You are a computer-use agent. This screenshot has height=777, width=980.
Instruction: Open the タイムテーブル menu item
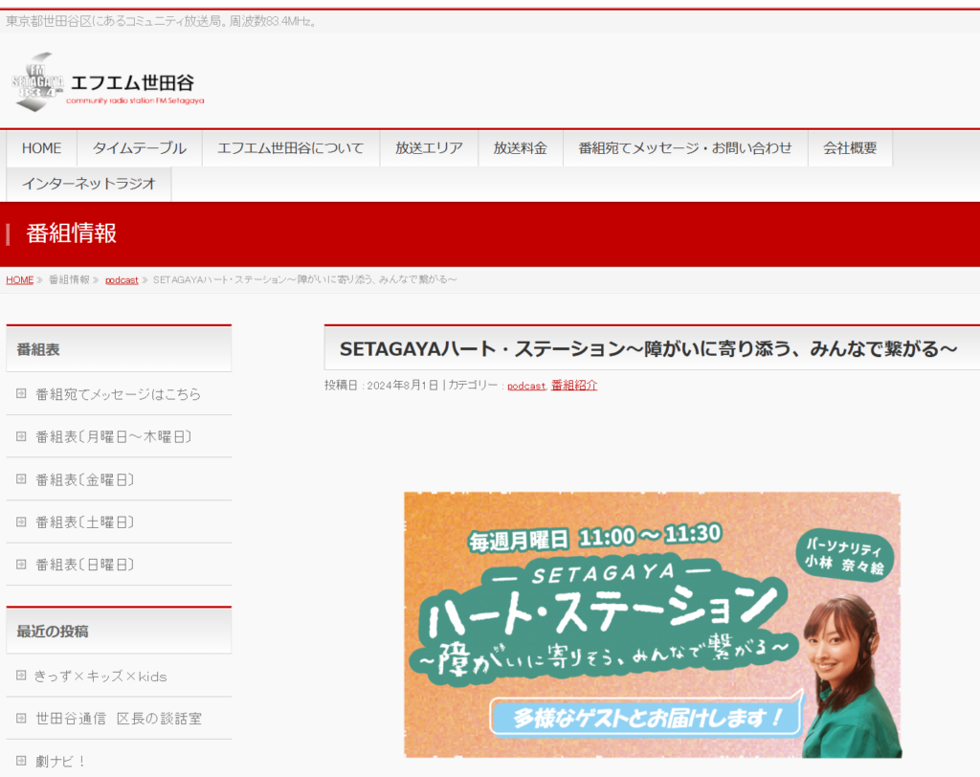pyautogui.click(x=139, y=148)
